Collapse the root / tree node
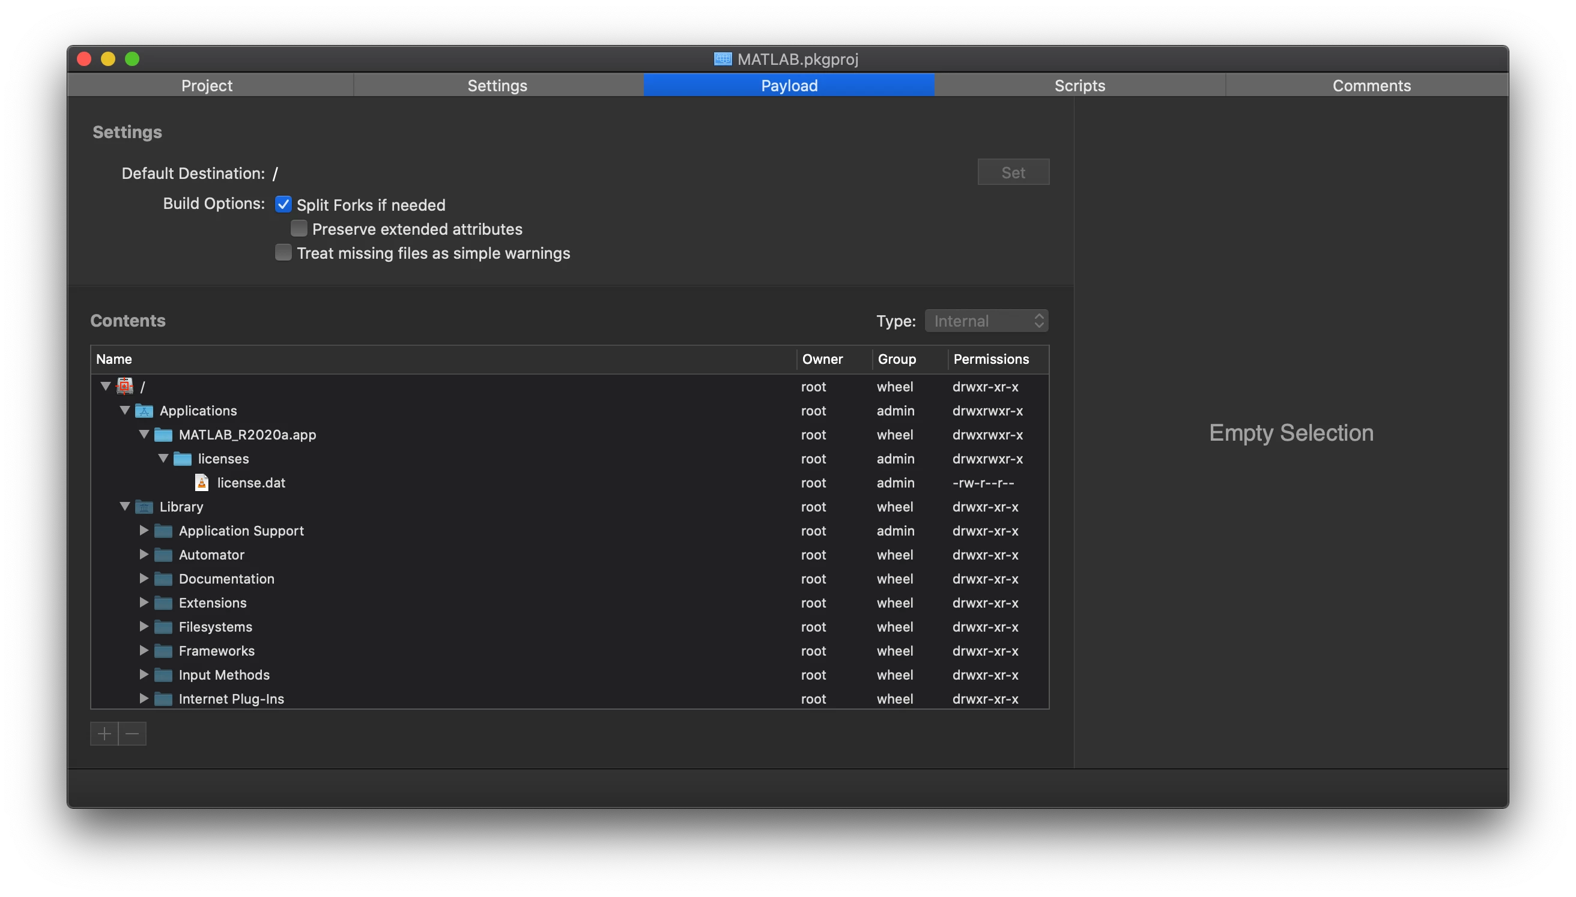The width and height of the screenshot is (1576, 897). coord(105,386)
